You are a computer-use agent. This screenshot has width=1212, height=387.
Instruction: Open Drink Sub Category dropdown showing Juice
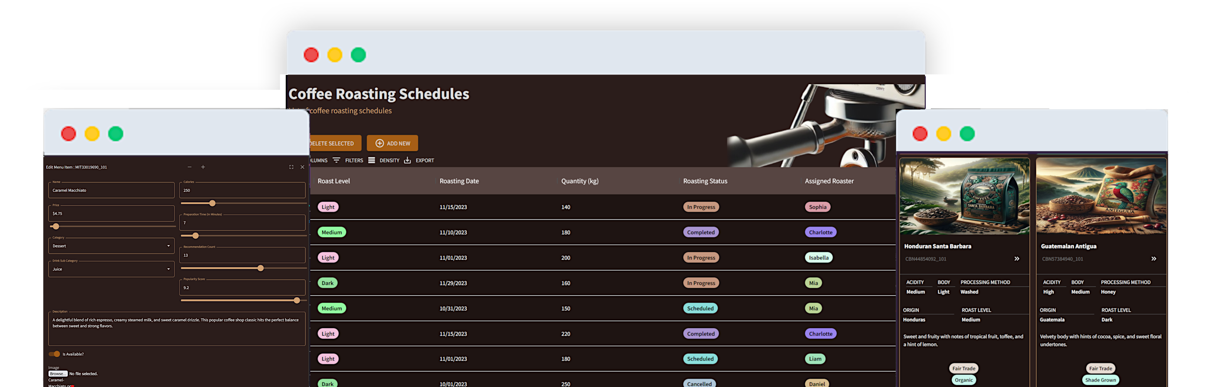111,269
